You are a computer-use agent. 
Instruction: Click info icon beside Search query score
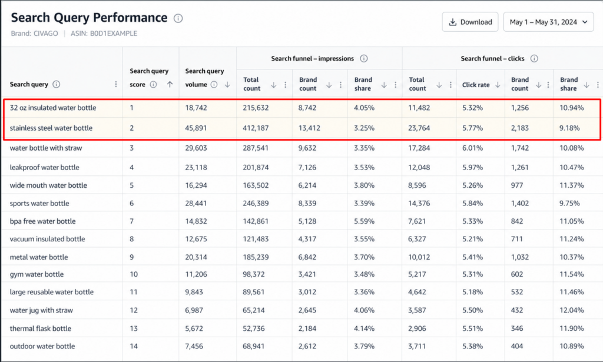[153, 84]
